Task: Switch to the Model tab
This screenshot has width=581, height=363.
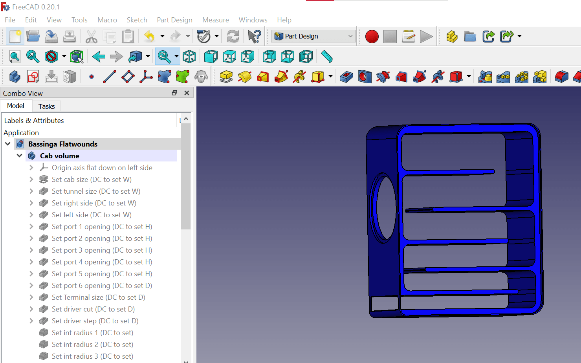Action: pyautogui.click(x=16, y=106)
